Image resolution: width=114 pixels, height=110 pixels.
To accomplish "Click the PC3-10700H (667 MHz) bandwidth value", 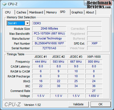I will pos(49,33).
